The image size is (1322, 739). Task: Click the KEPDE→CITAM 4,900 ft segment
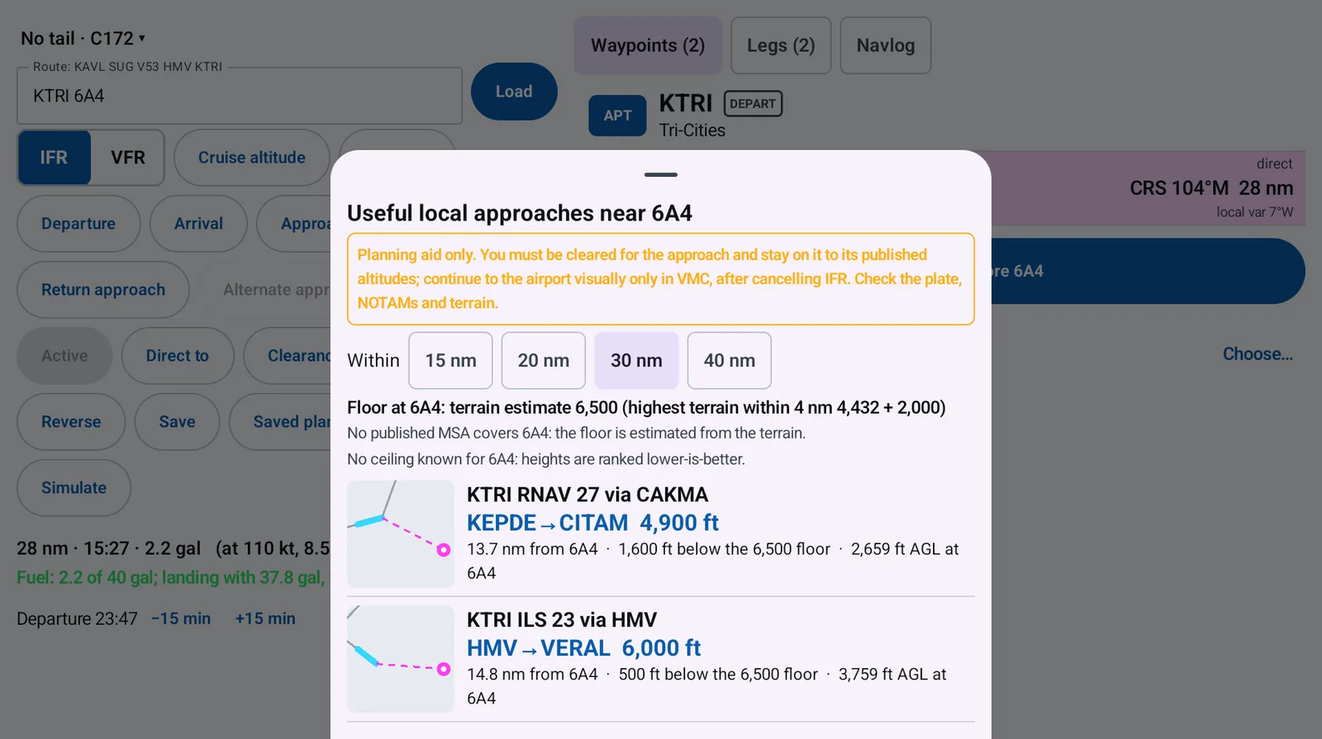(x=592, y=523)
